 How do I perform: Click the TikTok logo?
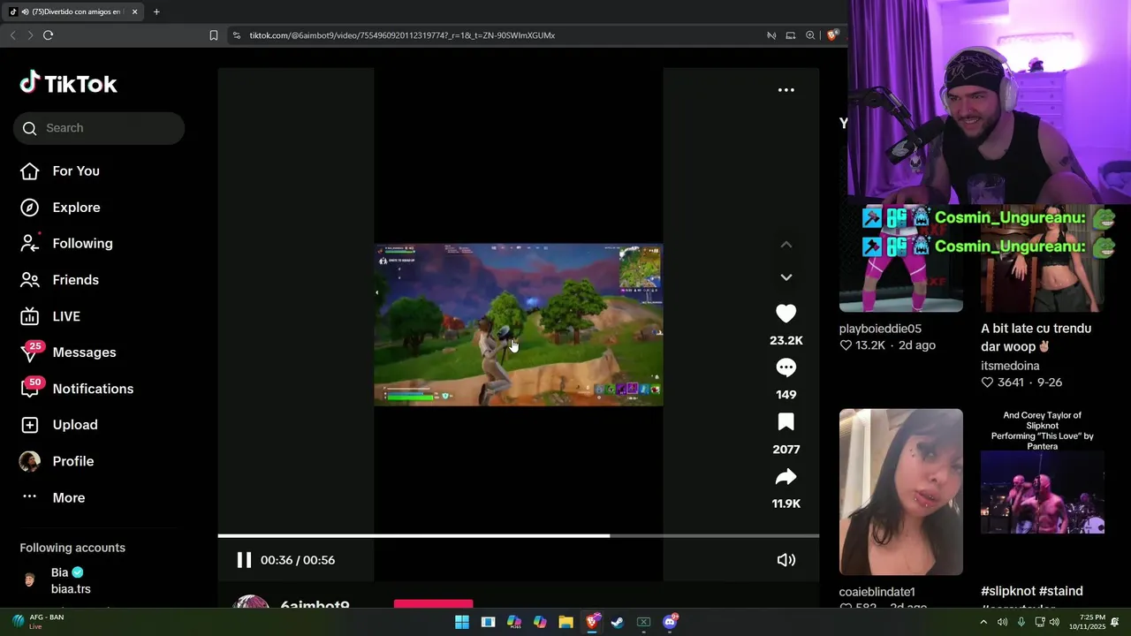[68, 83]
